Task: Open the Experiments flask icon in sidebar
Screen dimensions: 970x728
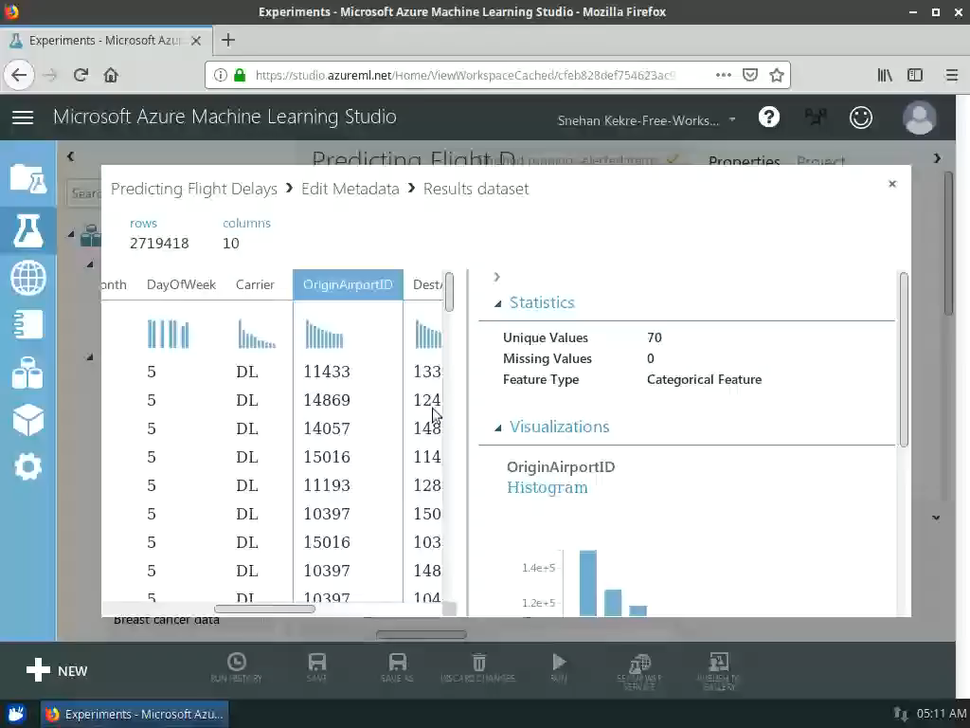Action: (x=28, y=230)
